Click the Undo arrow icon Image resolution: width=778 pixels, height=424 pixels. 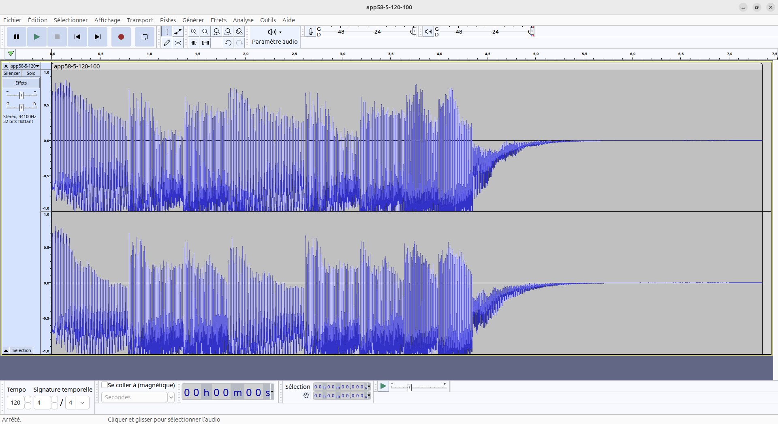point(228,42)
